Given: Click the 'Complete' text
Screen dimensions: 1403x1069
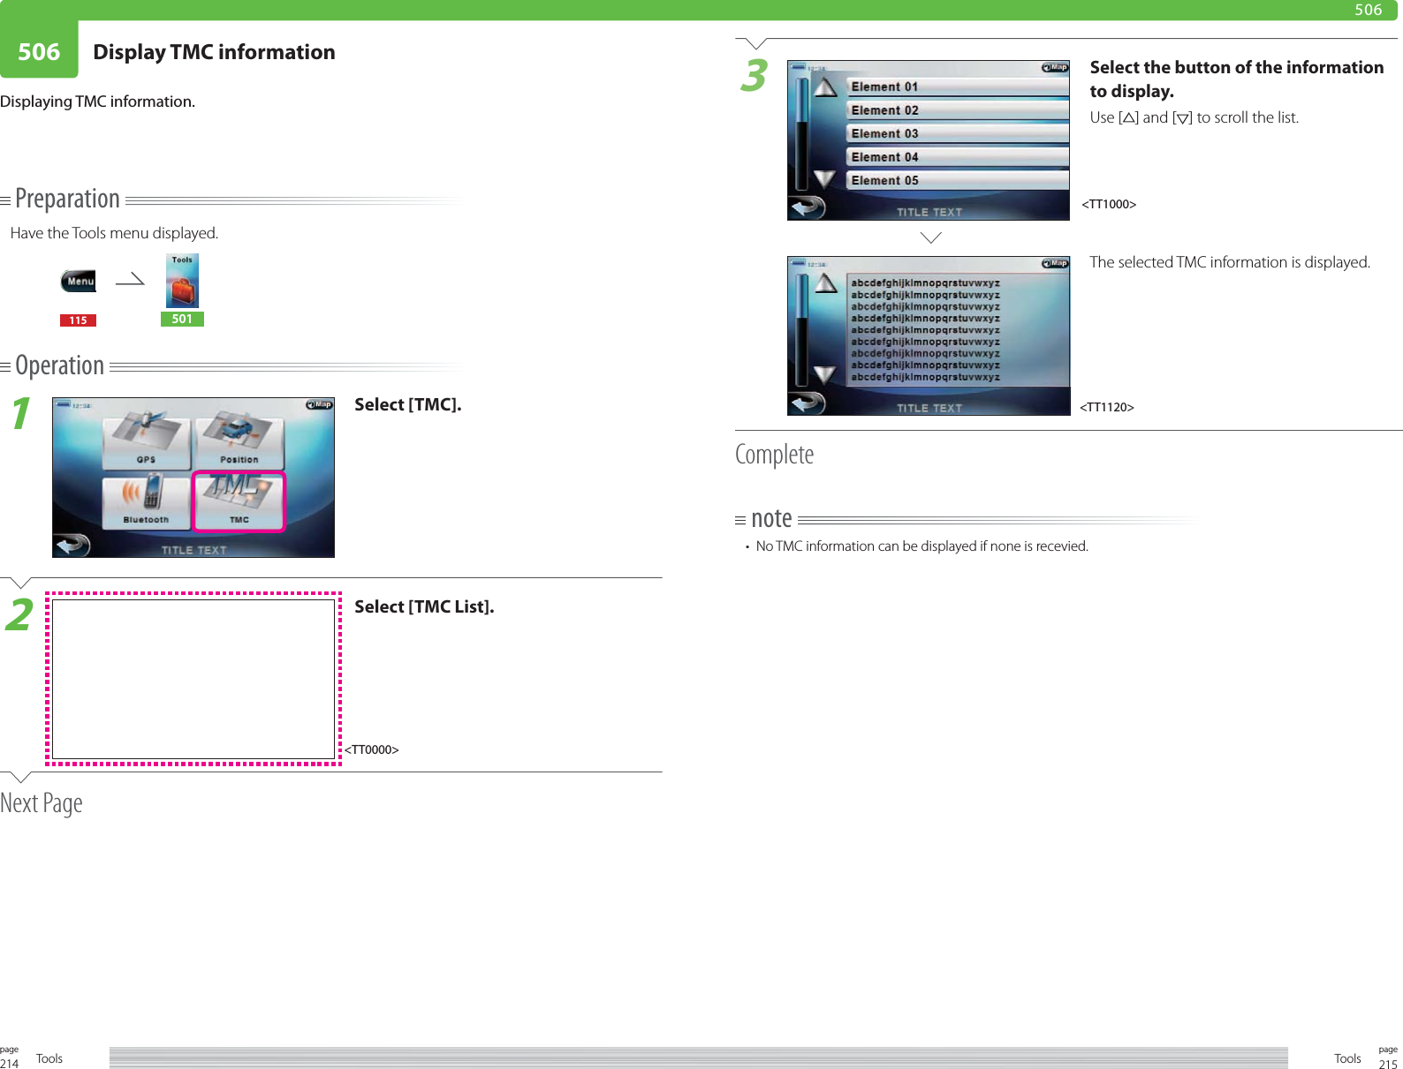Looking at the screenshot, I should (x=775, y=454).
